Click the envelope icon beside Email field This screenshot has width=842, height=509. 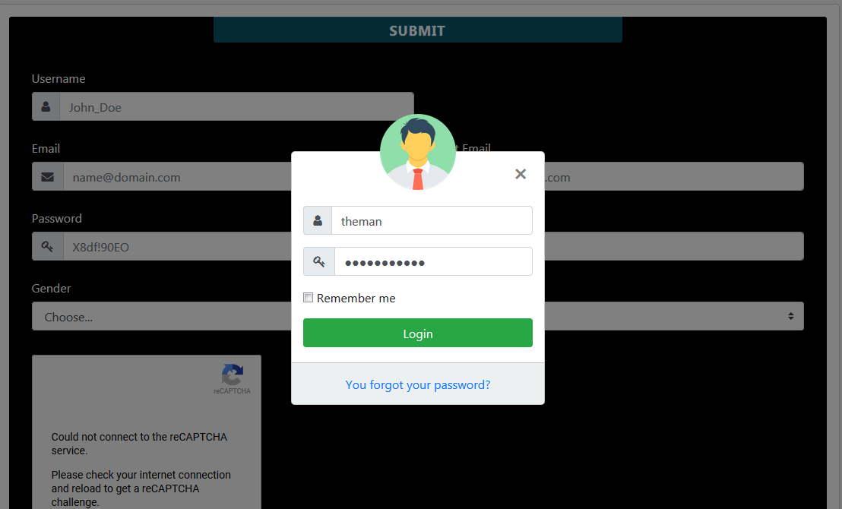click(48, 177)
